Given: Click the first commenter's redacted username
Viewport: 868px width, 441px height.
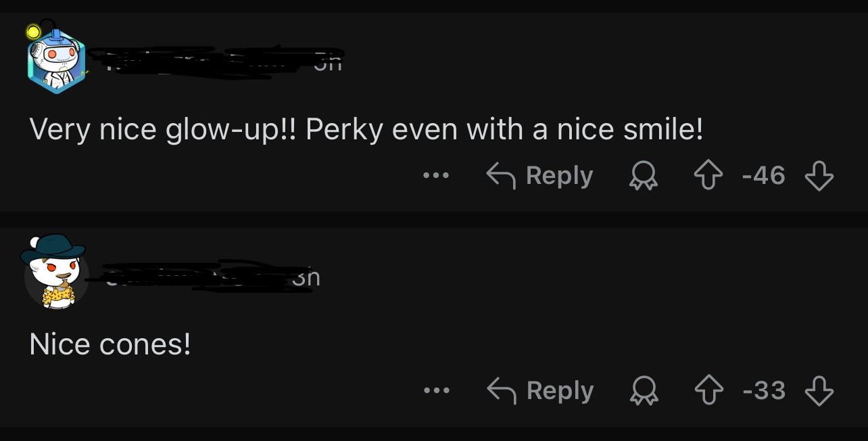Looking at the screenshot, I should (x=196, y=63).
